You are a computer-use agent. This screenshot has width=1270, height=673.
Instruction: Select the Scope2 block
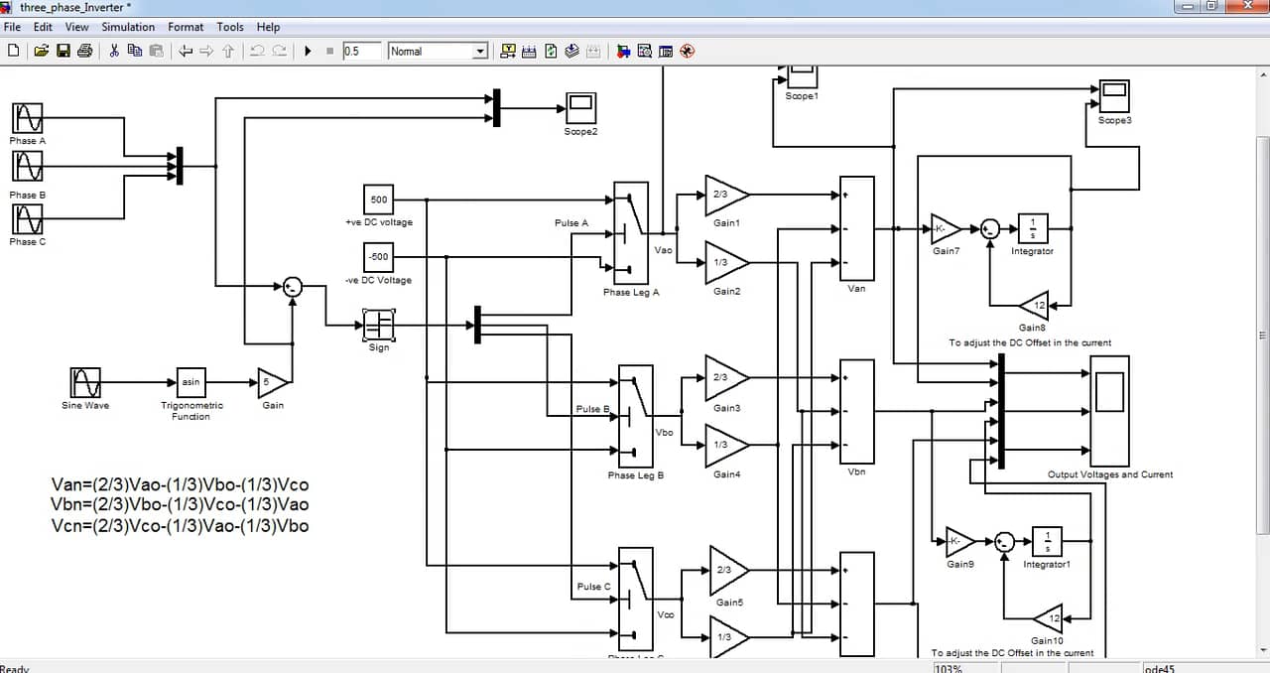580,107
